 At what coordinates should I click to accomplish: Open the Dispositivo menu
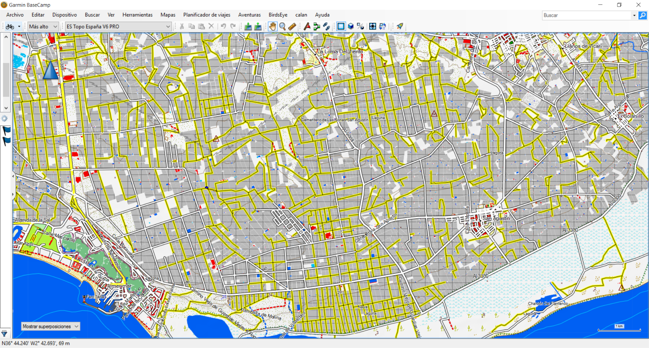point(64,15)
